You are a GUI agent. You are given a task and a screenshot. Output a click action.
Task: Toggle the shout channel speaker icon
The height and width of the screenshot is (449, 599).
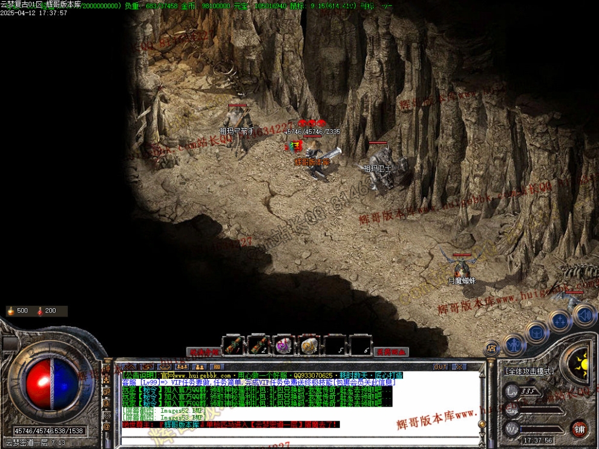click(107, 369)
